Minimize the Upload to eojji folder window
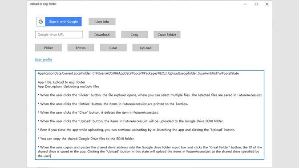 click(246, 4)
